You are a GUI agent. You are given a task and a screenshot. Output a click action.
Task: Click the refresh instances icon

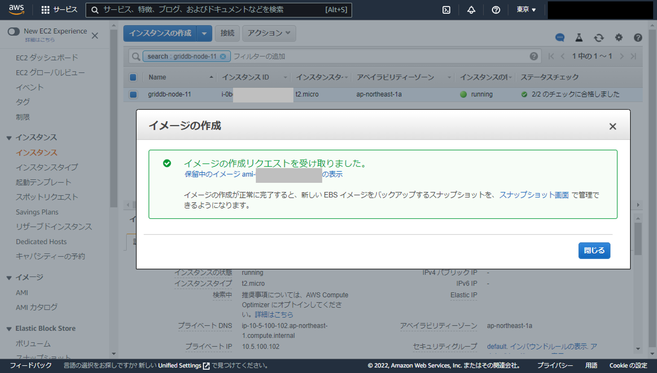pos(599,38)
